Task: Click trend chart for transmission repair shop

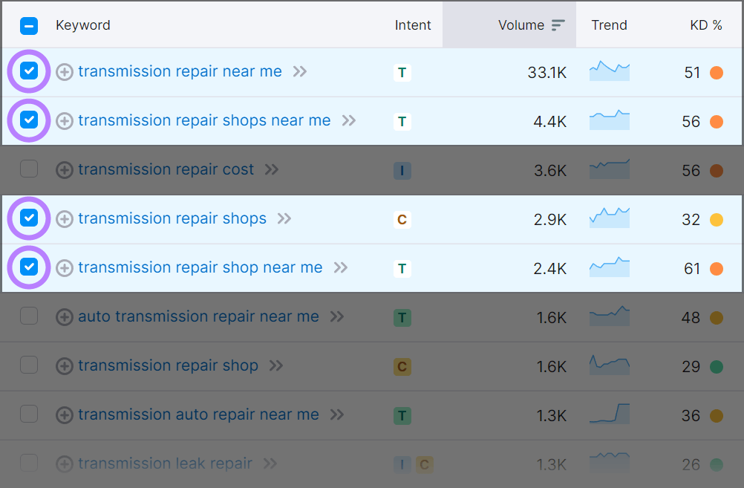Action: [x=610, y=365]
